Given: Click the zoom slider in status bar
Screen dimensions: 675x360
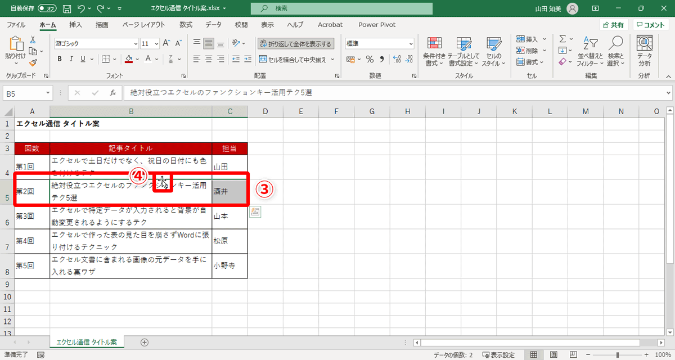Looking at the screenshot, I should [618, 355].
